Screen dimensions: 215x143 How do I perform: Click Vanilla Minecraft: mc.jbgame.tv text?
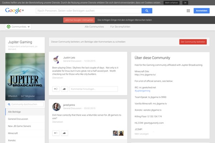pyautogui.click(x=151, y=104)
